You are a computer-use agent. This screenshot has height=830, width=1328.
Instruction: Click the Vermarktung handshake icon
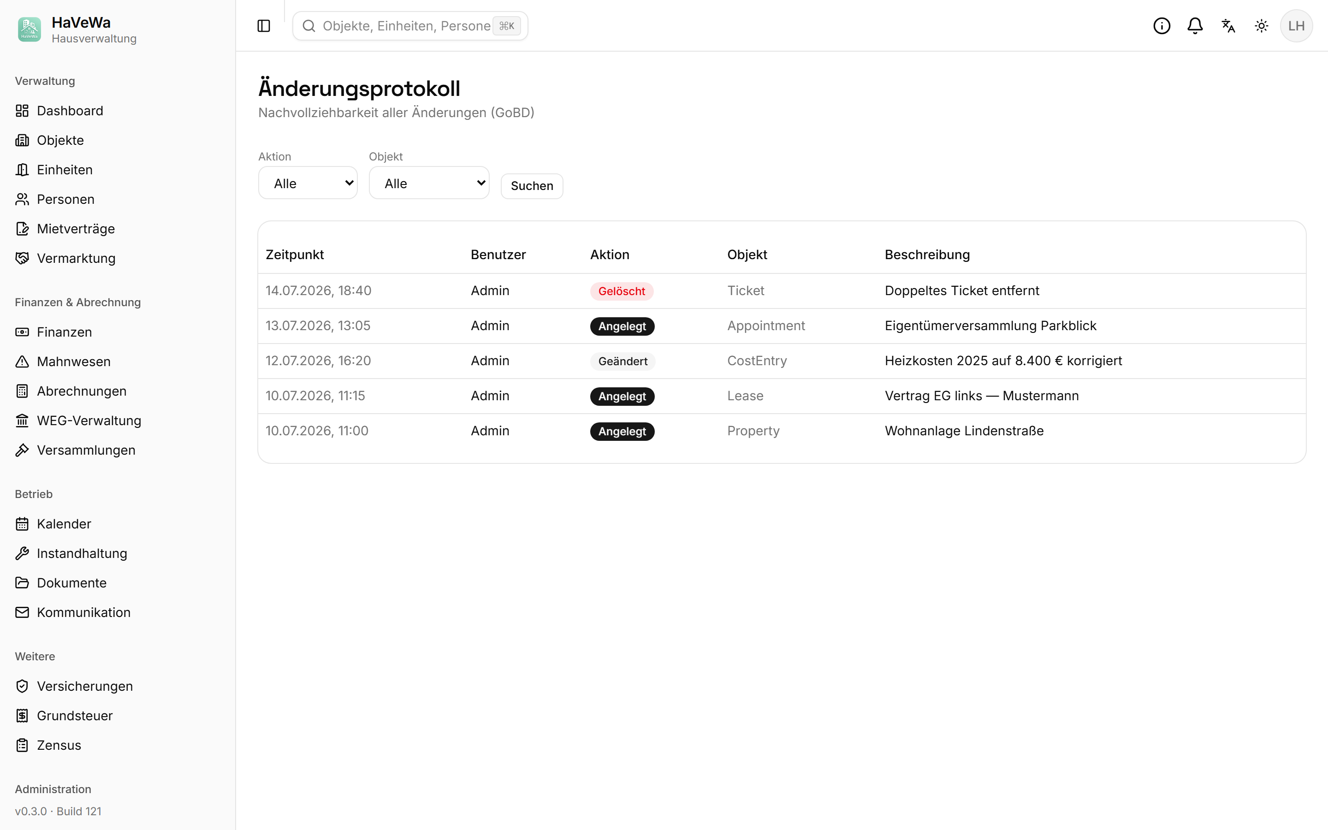(22, 258)
